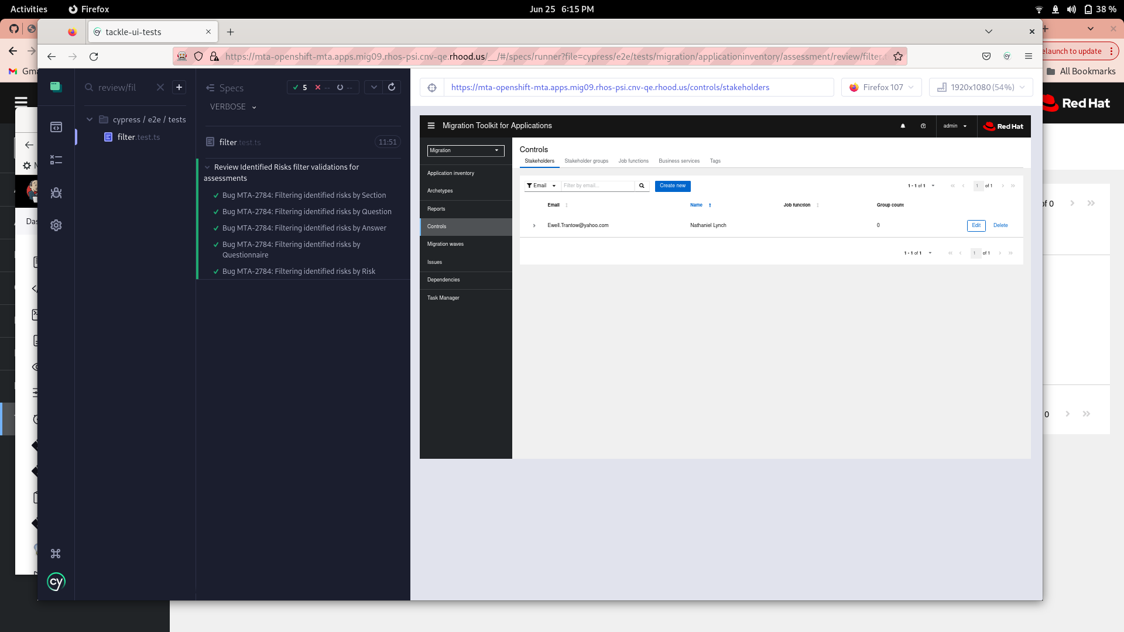Open Cypress Debug bug icon
Viewport: 1124px width, 632px height.
click(x=56, y=193)
